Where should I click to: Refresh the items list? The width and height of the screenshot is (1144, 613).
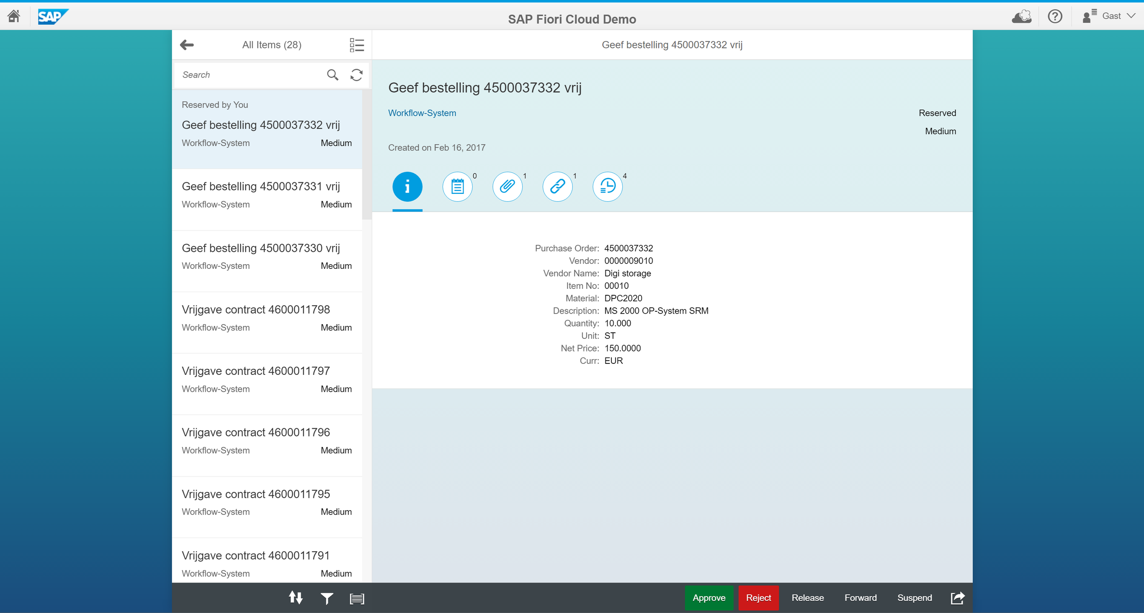[x=356, y=75]
